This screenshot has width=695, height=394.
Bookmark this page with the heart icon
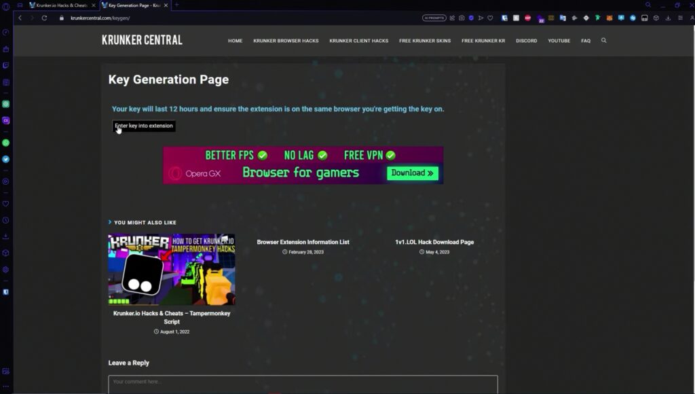coord(490,18)
